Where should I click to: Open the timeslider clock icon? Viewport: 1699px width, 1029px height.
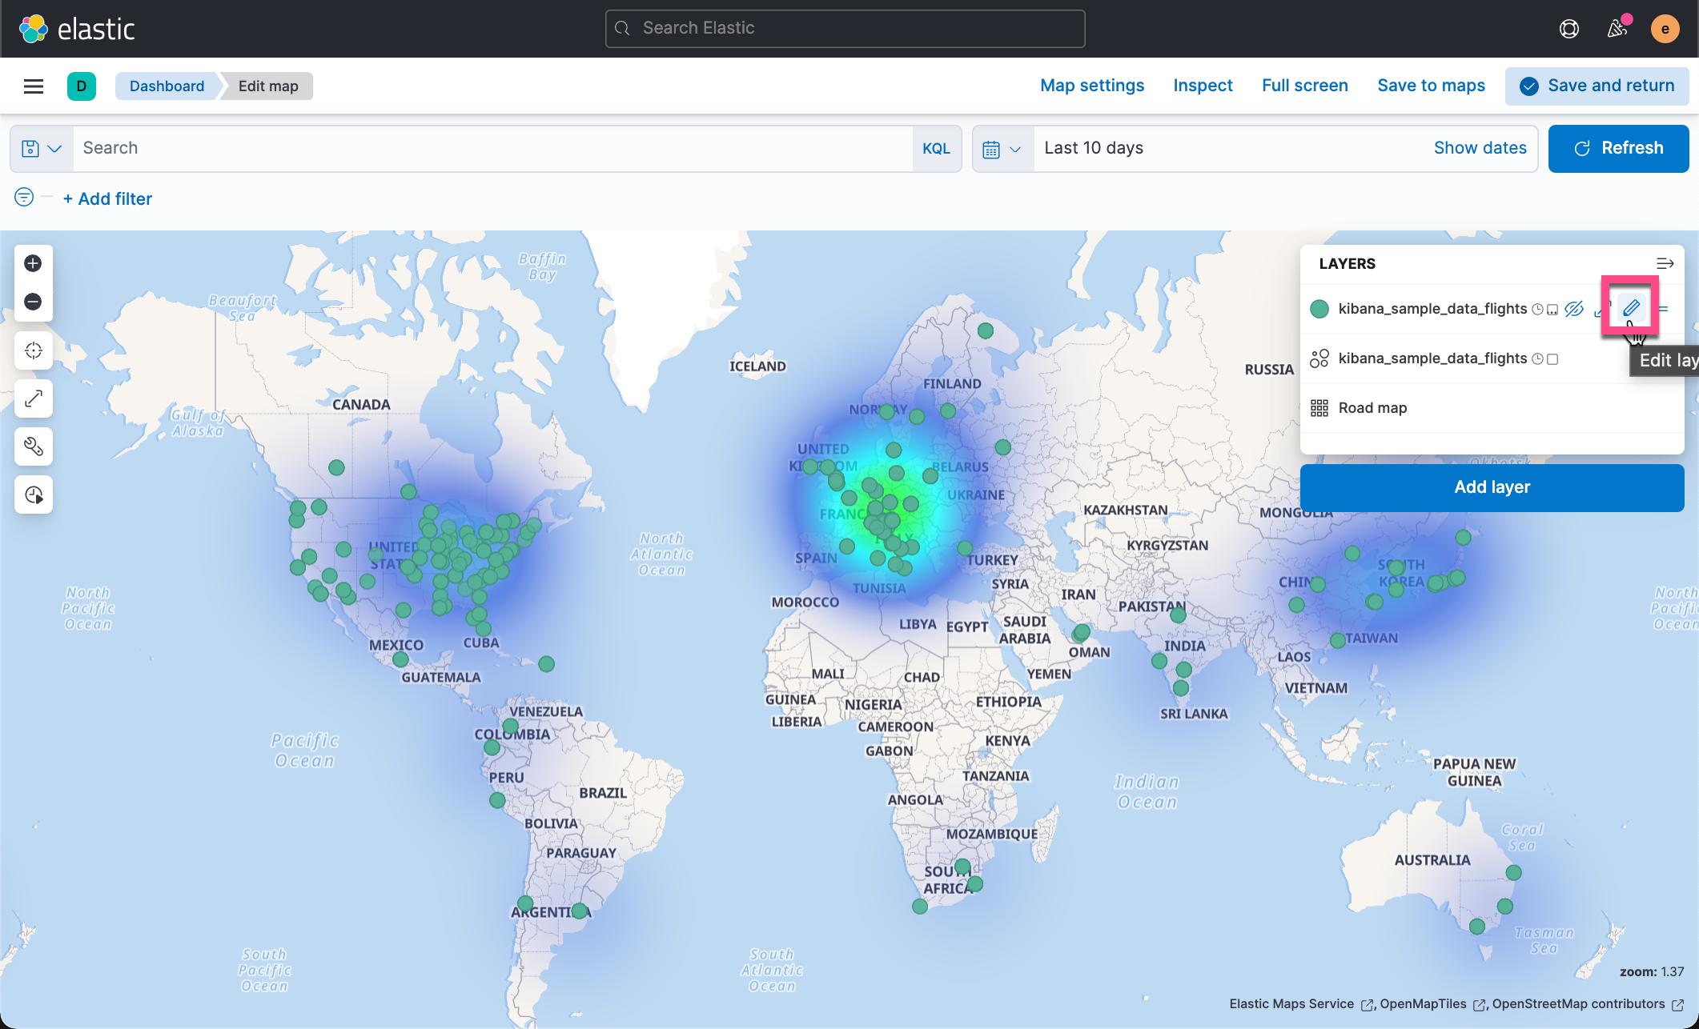pyautogui.click(x=33, y=494)
